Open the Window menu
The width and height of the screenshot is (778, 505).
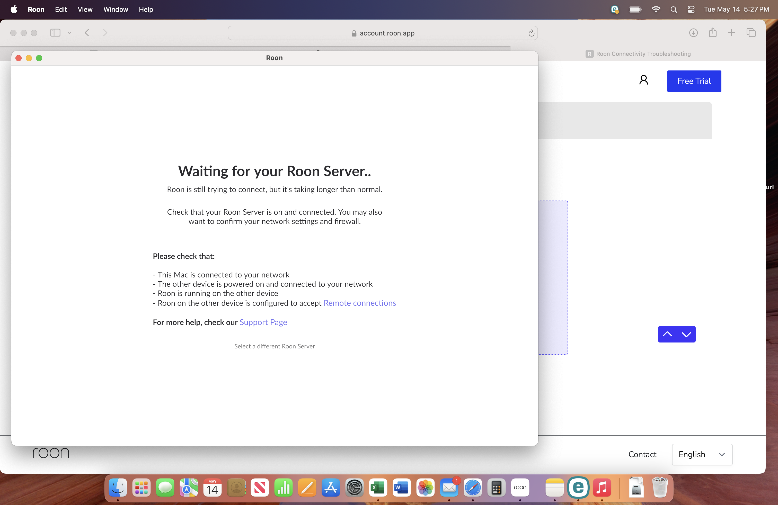116,9
